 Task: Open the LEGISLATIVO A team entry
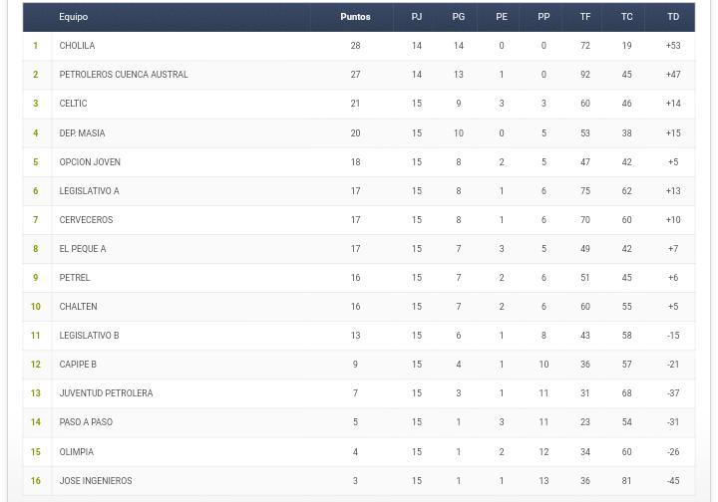[x=89, y=190]
